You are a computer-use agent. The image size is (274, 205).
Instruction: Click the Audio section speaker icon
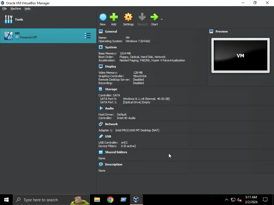click(101, 108)
